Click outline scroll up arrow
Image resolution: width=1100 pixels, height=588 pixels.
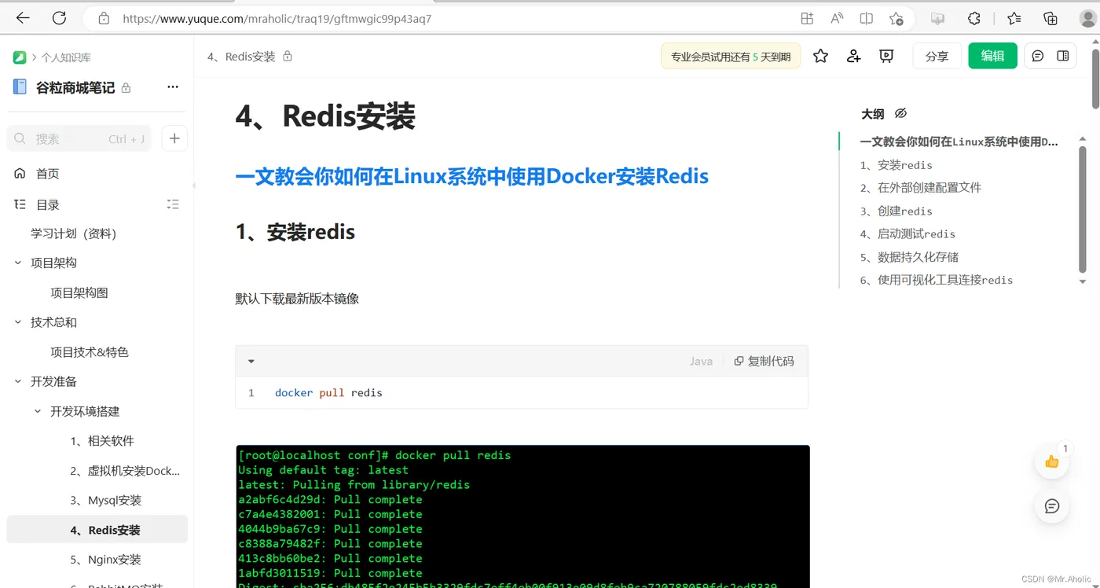click(1083, 138)
